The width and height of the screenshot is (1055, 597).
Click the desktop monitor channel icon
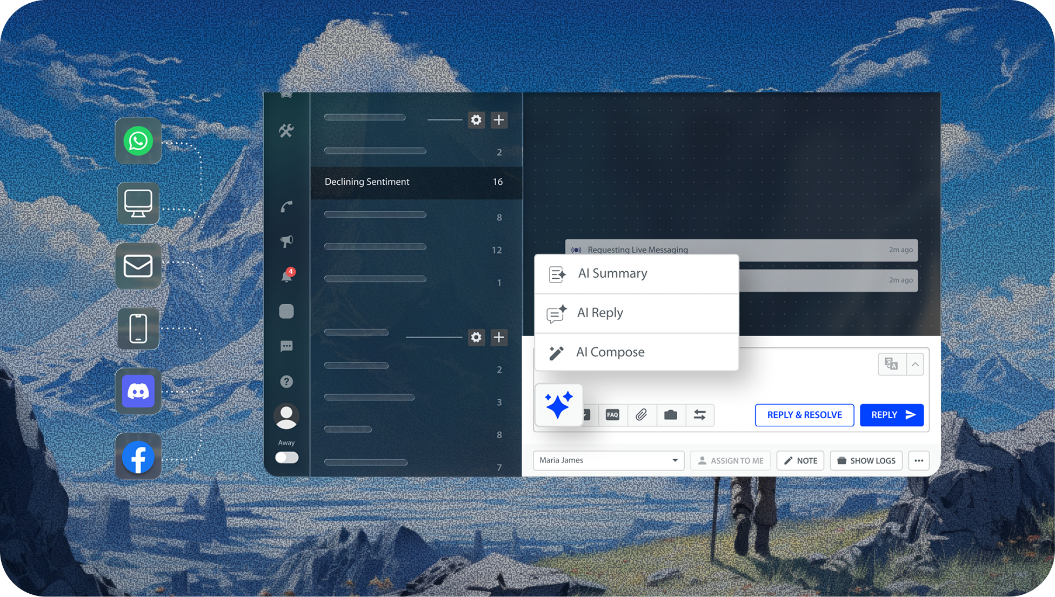click(138, 204)
